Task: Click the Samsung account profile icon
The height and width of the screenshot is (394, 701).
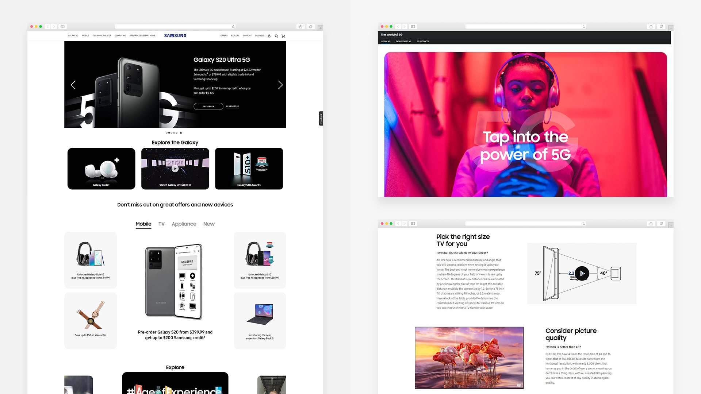Action: coord(269,36)
